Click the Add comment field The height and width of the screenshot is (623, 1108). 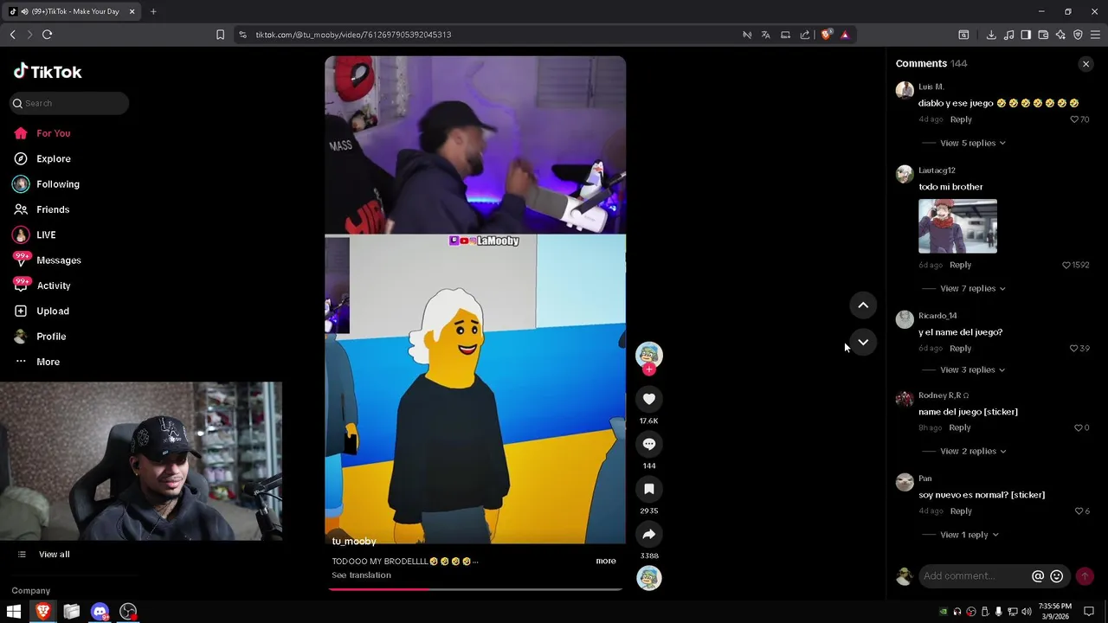tap(974, 576)
